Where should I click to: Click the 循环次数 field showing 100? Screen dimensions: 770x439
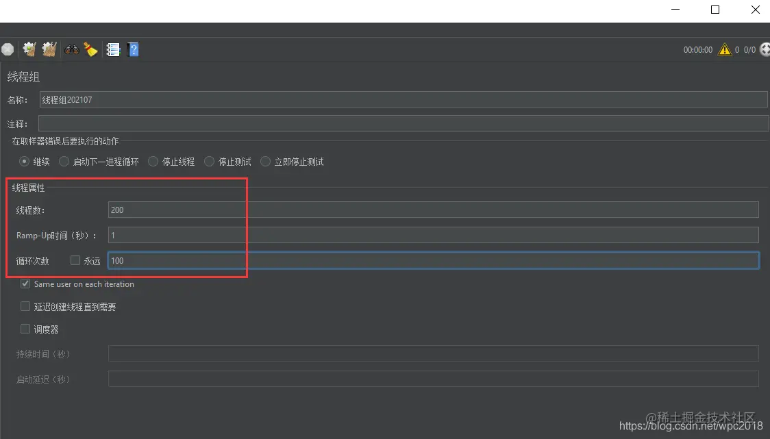tap(433, 260)
